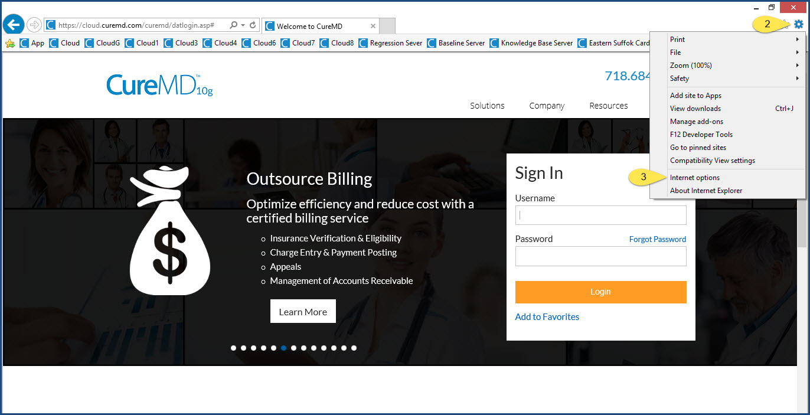Select the last carousel slide dot
Screen dimensions: 810x415
pyautogui.click(x=354, y=348)
